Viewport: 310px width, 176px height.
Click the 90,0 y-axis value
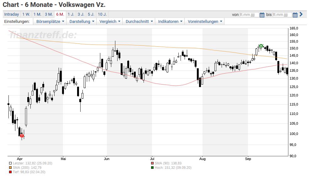coord(294,156)
